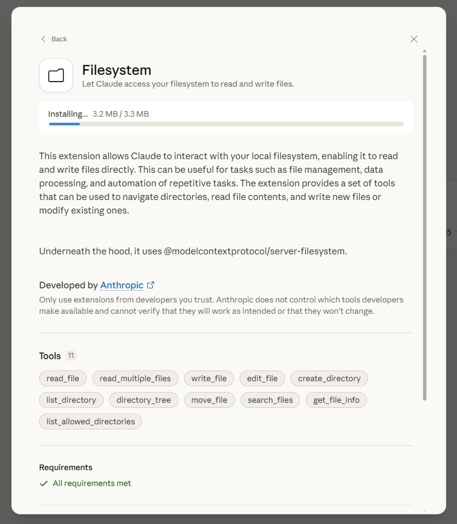457x524 pixels.
Task: Click the installing progress bar
Action: (226, 123)
